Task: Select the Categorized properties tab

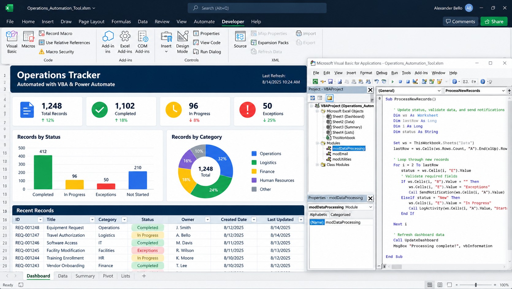Action: point(340,214)
